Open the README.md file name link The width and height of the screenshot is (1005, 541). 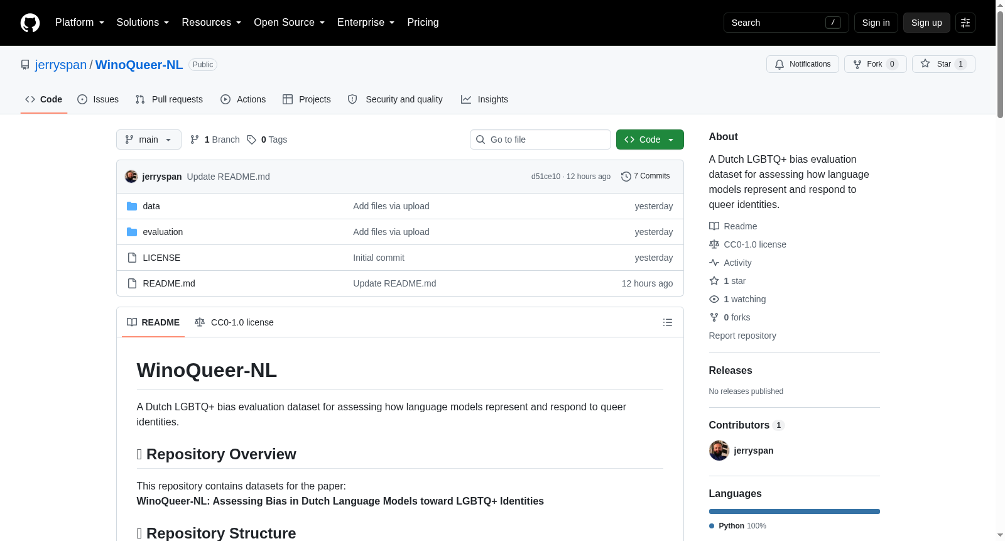[169, 283]
